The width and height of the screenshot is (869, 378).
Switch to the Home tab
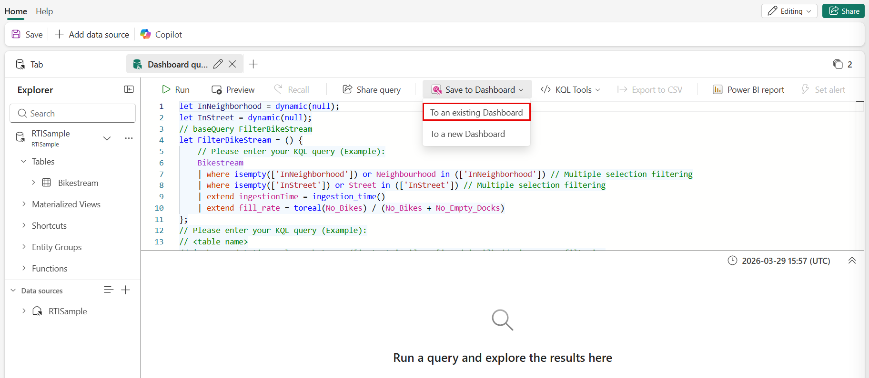[x=16, y=11]
